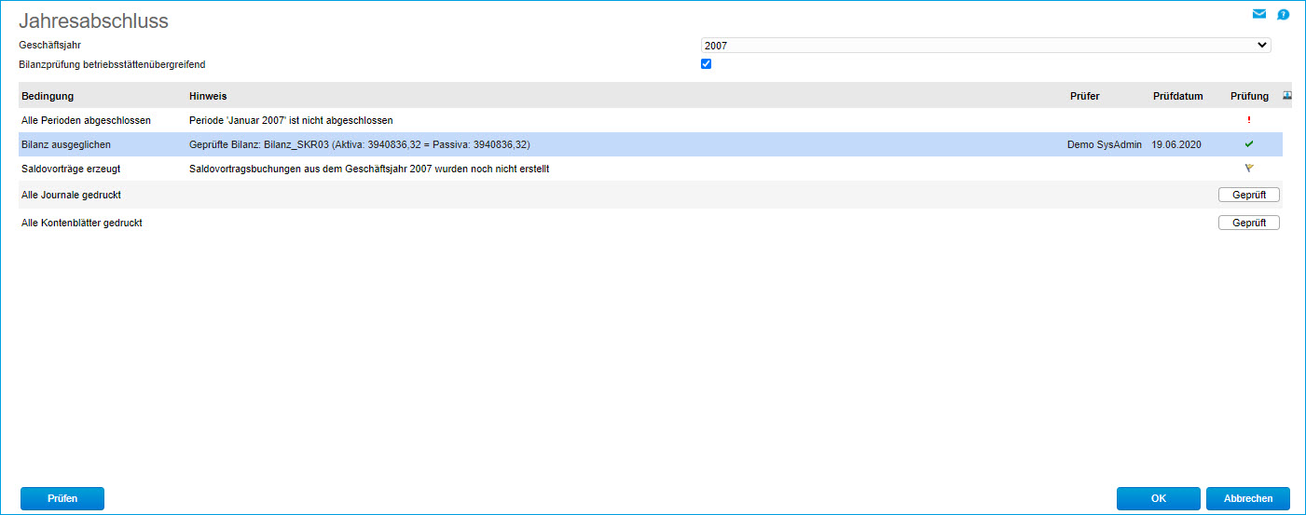The height and width of the screenshot is (515, 1306).
Task: Click the flag icon for Saldovorträge erzeugt
Action: click(1248, 169)
